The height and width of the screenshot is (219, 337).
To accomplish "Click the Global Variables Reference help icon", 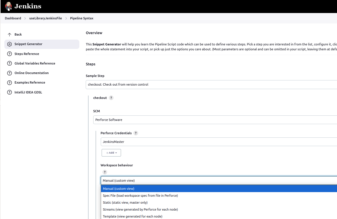I will (10, 63).
